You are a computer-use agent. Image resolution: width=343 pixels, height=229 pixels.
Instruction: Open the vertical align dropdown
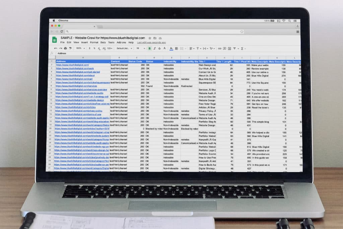[x=199, y=48]
